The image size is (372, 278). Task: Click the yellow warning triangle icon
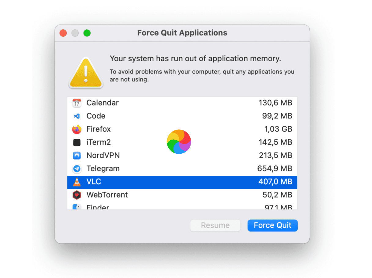coord(86,73)
